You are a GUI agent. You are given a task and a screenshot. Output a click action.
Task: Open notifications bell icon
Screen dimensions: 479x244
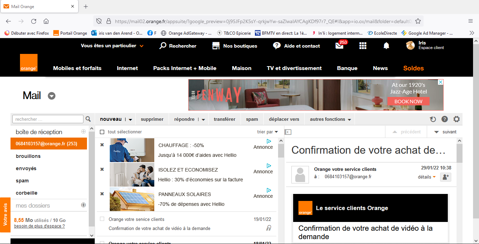tap(386, 46)
